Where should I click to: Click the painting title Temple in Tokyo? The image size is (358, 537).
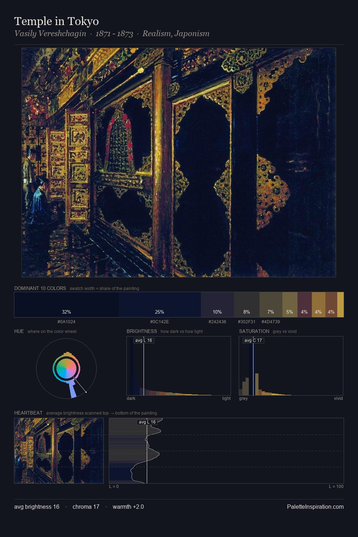pyautogui.click(x=57, y=21)
